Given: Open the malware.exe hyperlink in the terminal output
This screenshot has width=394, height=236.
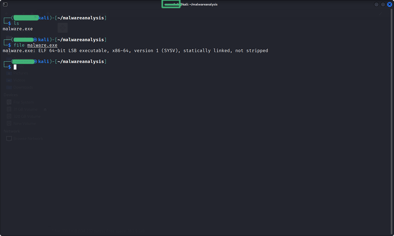Looking at the screenshot, I should point(42,45).
